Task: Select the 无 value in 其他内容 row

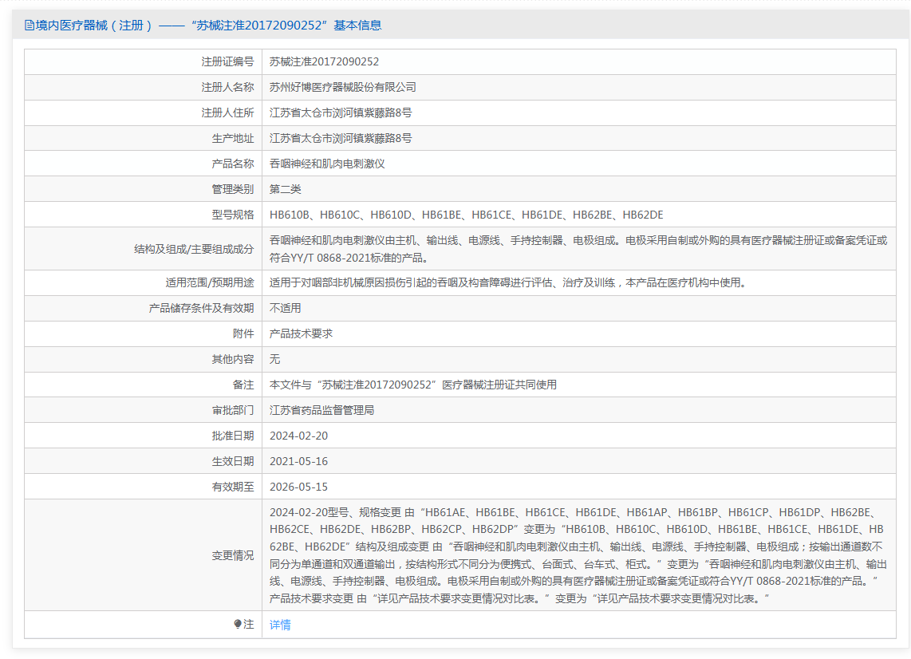Action: pyautogui.click(x=274, y=360)
